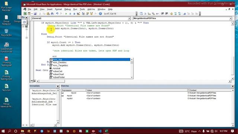Select Group Notes.txt file on the desktop
Viewport: 238px width, 134px height.
[x=6, y=20]
